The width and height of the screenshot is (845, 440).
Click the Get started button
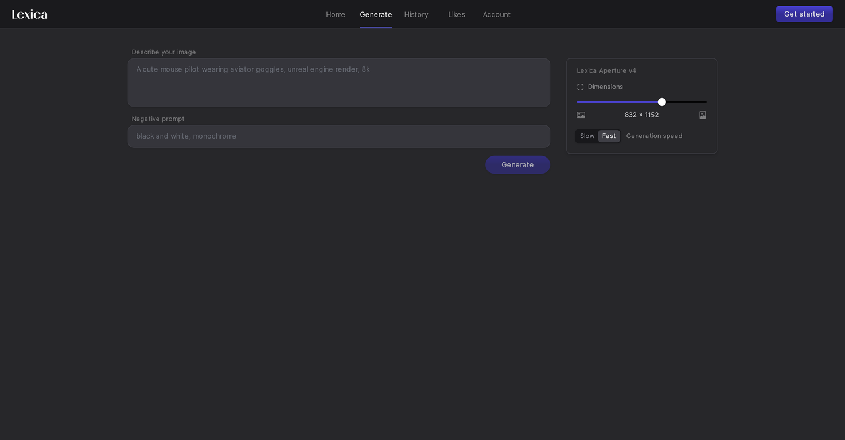pos(804,14)
